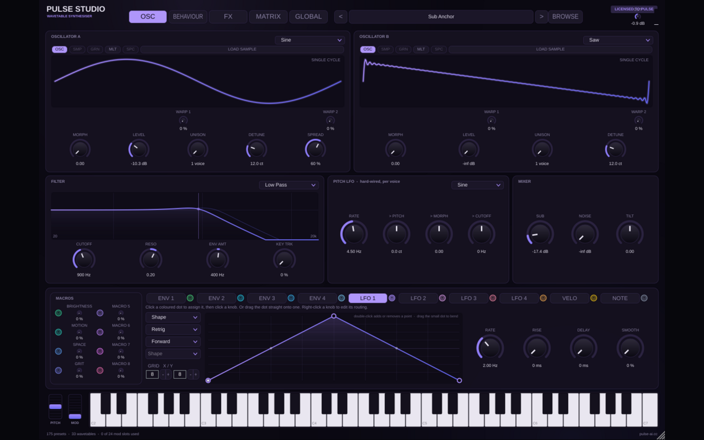Click the SPACE macro assign dot
The width and height of the screenshot is (704, 440).
[58, 351]
